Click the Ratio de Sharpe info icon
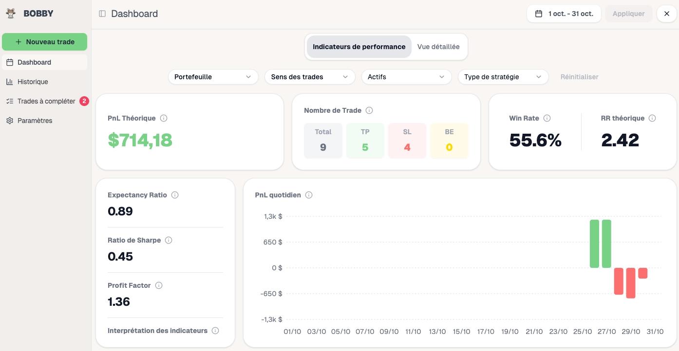Screen dimensions: 679x351 (169, 240)
